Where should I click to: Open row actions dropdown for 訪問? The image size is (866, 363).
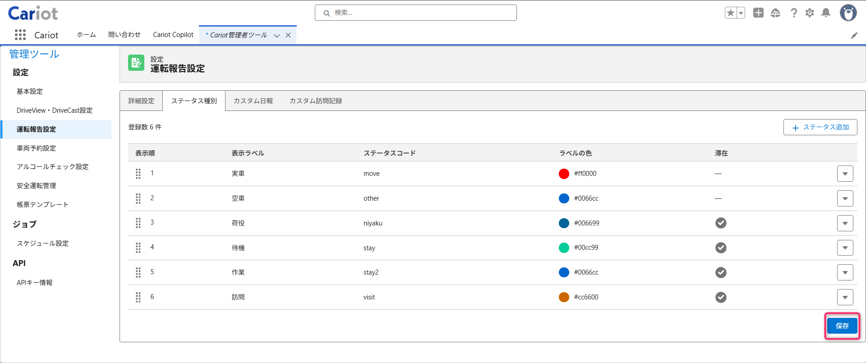(845, 297)
